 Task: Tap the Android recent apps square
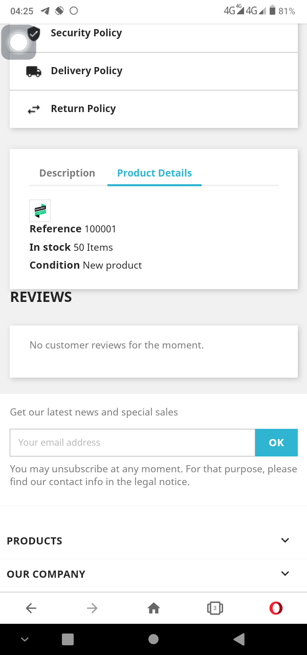click(68, 639)
